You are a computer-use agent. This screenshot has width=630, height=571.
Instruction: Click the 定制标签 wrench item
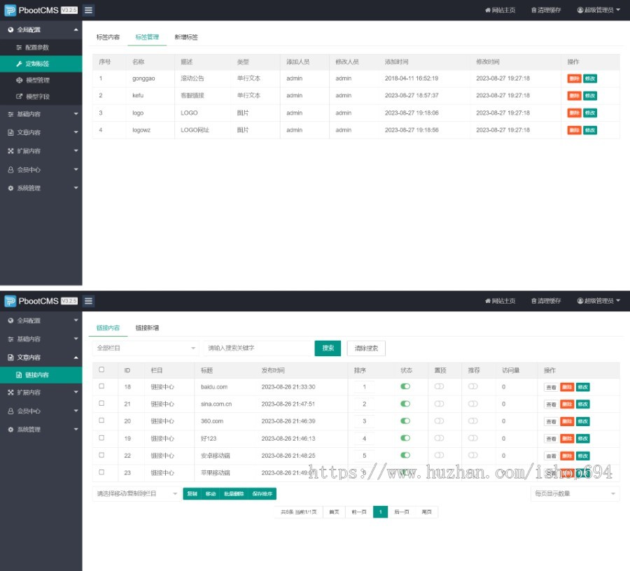coord(37,64)
